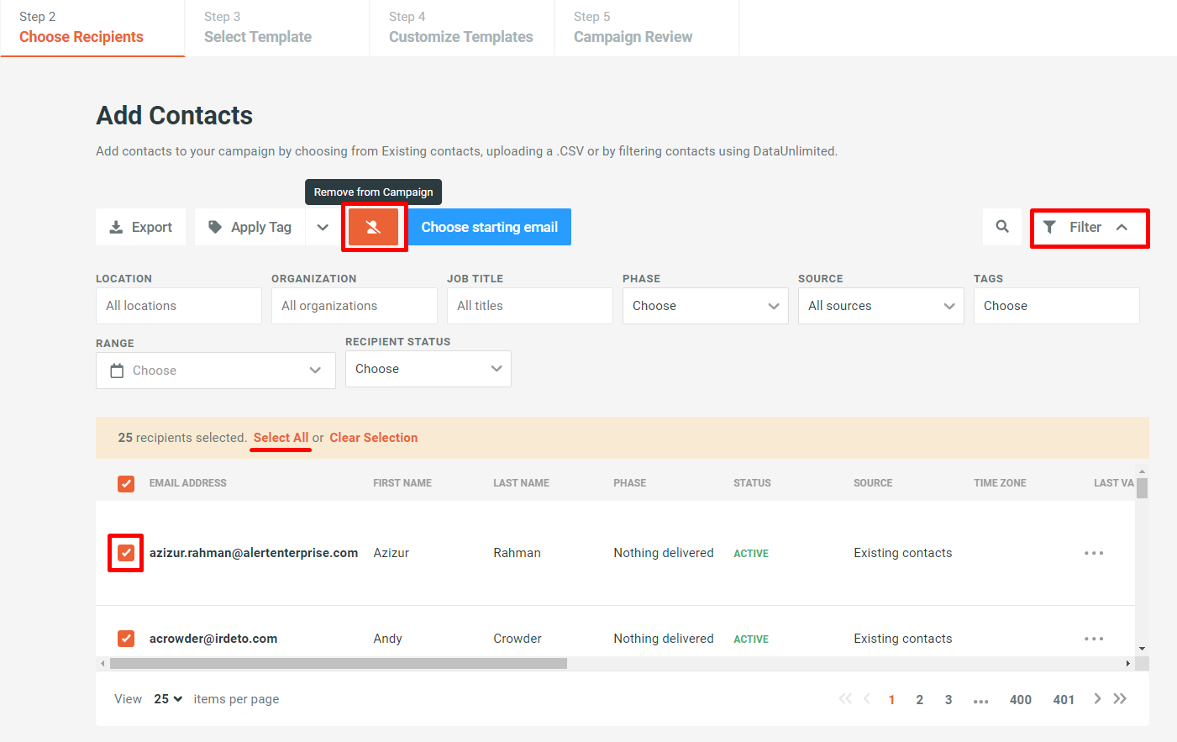Click the Select All link

tap(281, 437)
